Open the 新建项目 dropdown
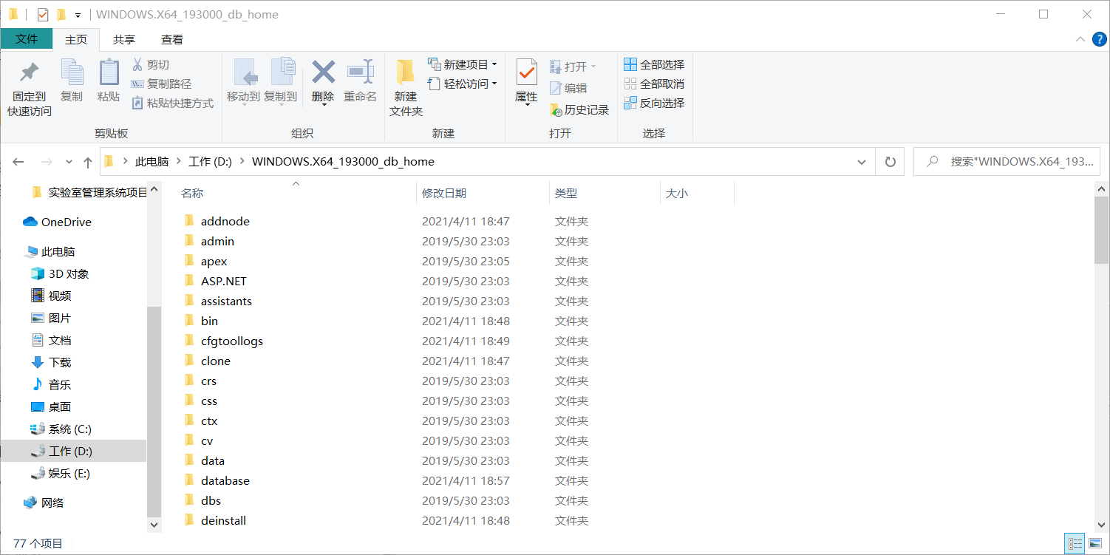This screenshot has width=1110, height=555. (x=494, y=64)
